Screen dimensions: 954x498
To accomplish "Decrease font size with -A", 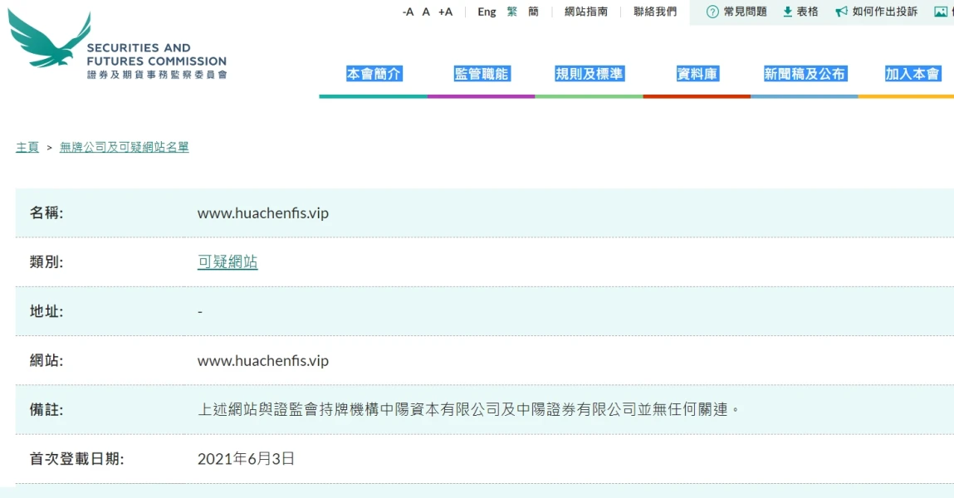I will pos(408,12).
